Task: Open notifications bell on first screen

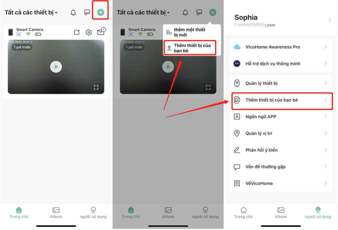Action: click(73, 12)
